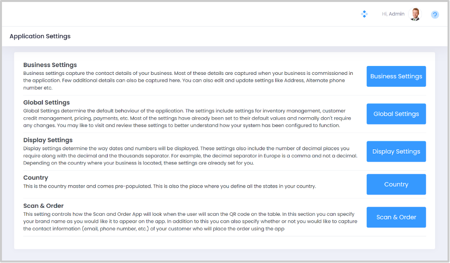The height and width of the screenshot is (263, 450).
Task: Click the Hi, Admin greeting text
Action: [x=393, y=14]
